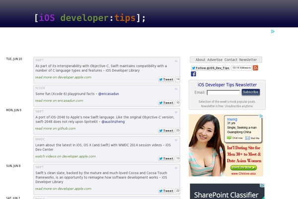Click the Subscribe button

251,92
